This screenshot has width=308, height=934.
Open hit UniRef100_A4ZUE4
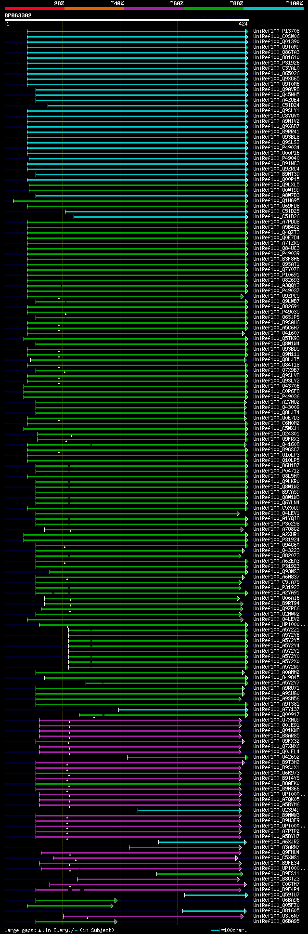276,100
